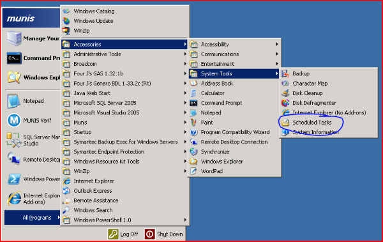Click the Remote Assistance icon
Viewport: 383px width, 242px height.
pos(66,200)
